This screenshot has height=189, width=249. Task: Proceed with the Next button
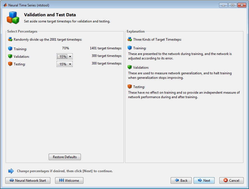coord(204,180)
